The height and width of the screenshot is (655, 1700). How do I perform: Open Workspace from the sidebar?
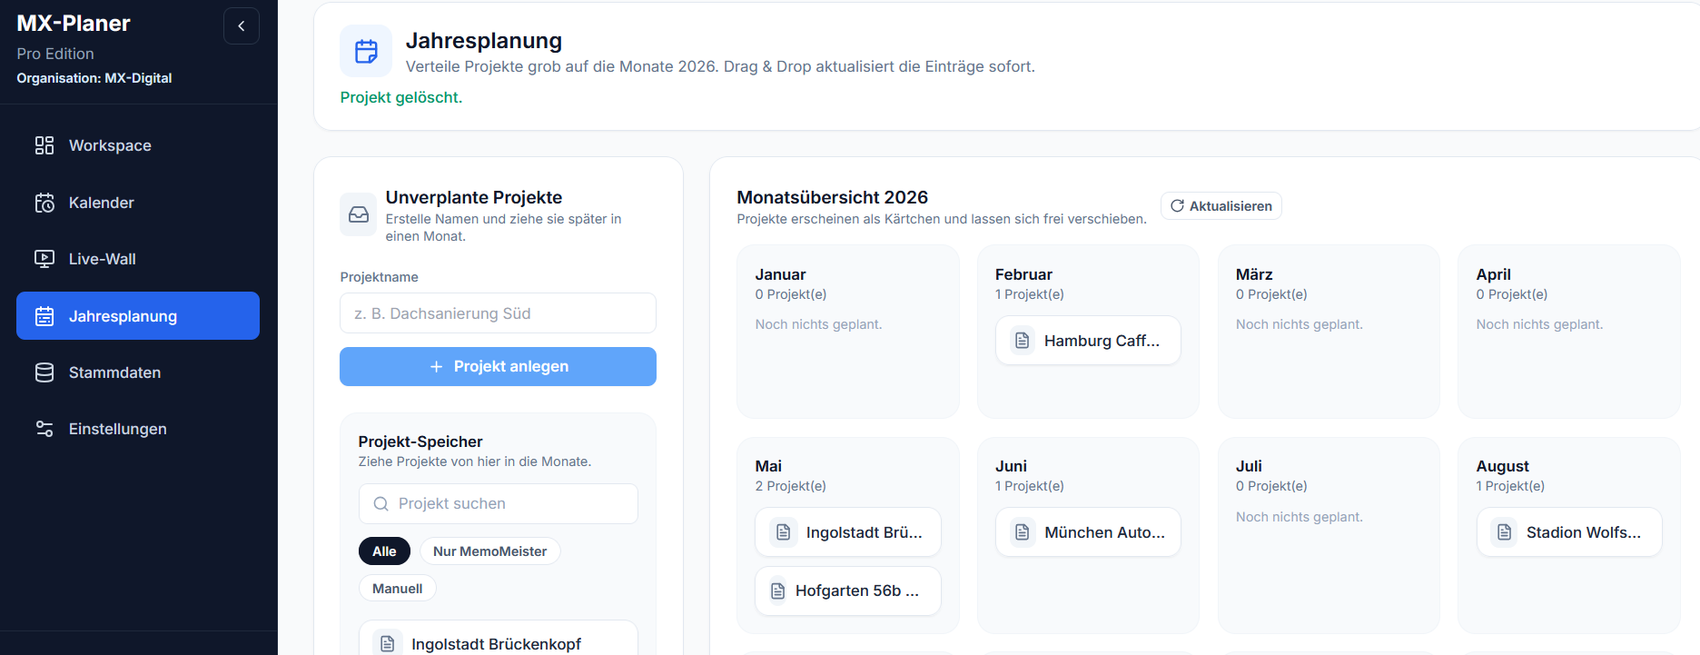(x=110, y=145)
